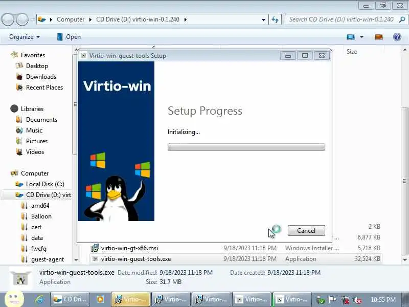This screenshot has height=307, width=409.
Task: Open the fwcfg folder
Action: (x=39, y=249)
